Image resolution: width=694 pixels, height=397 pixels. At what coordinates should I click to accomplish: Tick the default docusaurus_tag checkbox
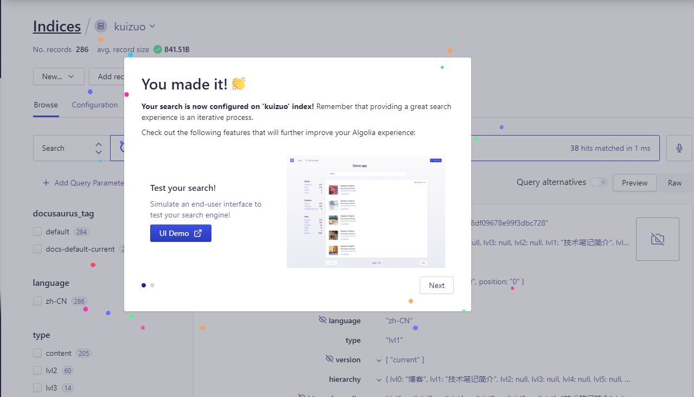[x=37, y=232]
